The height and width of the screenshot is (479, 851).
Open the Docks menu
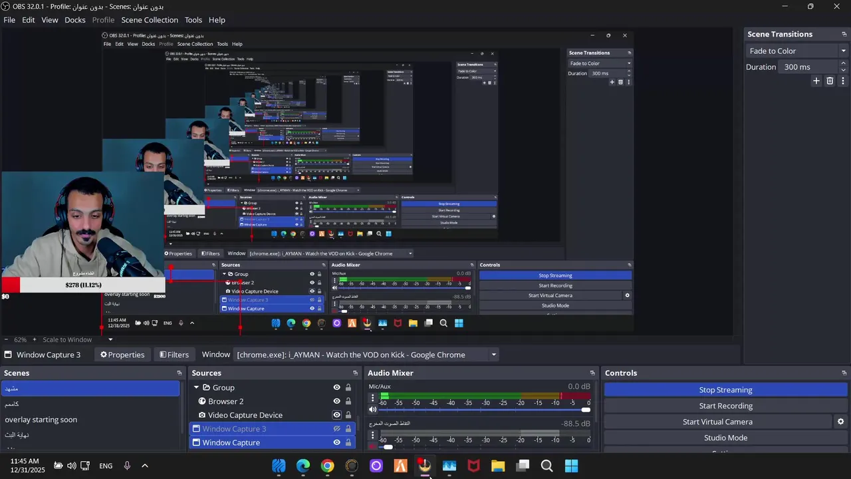coord(75,20)
